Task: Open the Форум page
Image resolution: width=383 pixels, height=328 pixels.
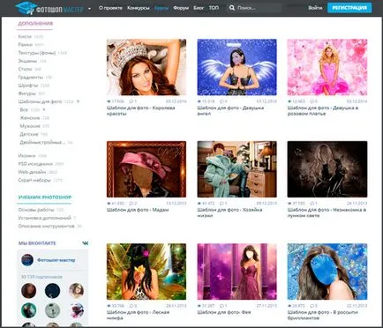Action: 181,8
